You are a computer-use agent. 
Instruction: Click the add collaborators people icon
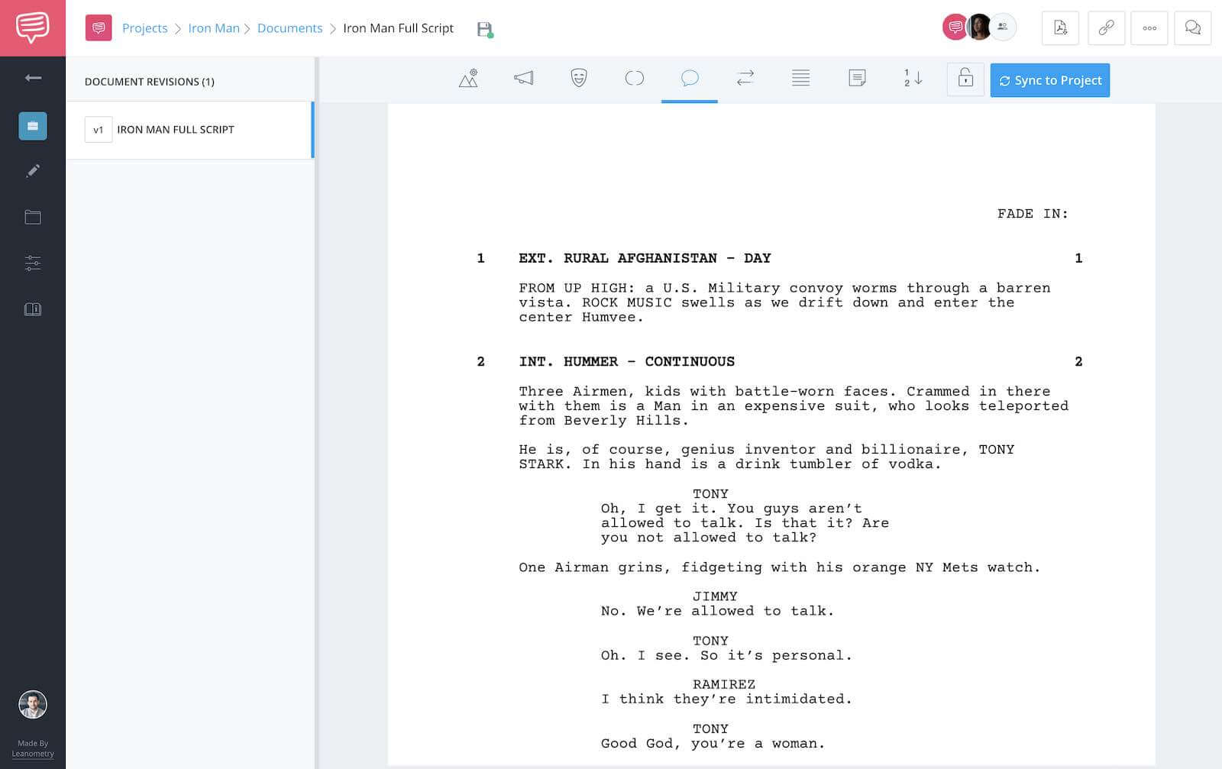click(x=1004, y=27)
